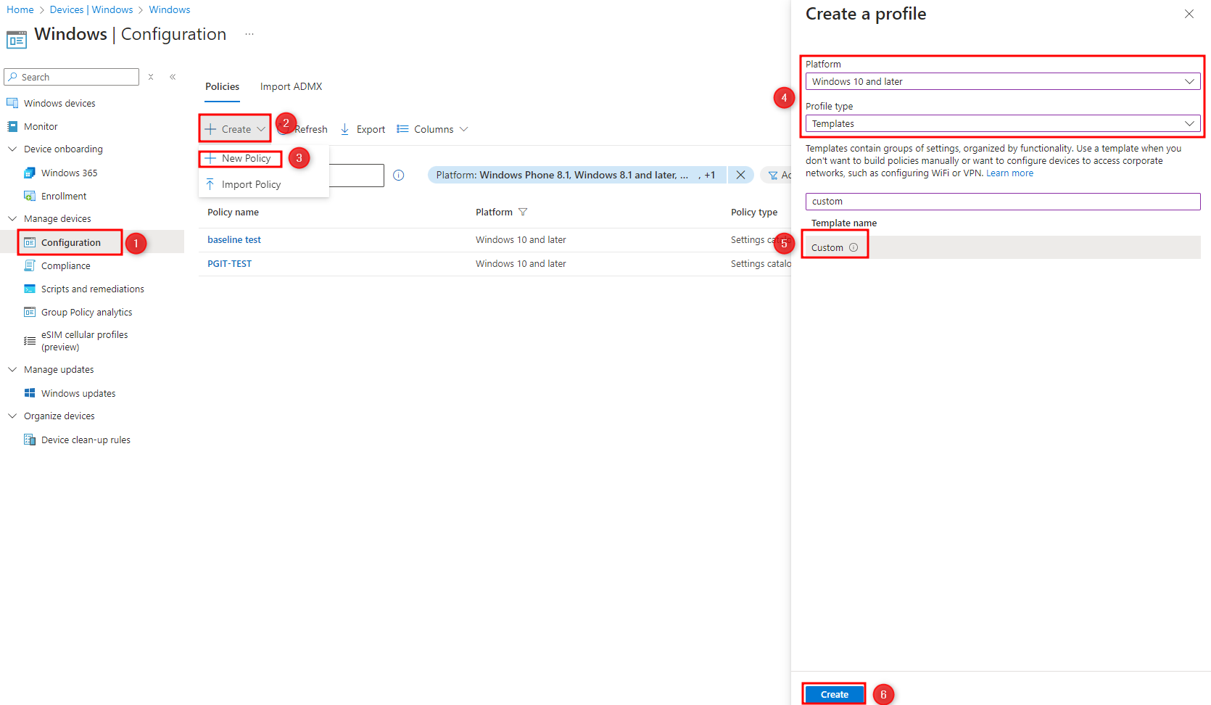Sort by Policy name column header

pyautogui.click(x=233, y=212)
